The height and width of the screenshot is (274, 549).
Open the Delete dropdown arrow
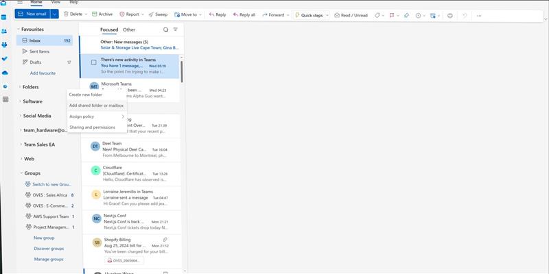pos(86,14)
